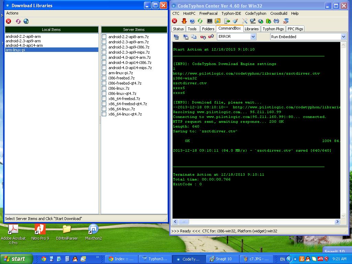Click the red X icon in CodeTyphon Center toolbar
The width and height of the screenshot is (352, 264).
tap(175, 21)
